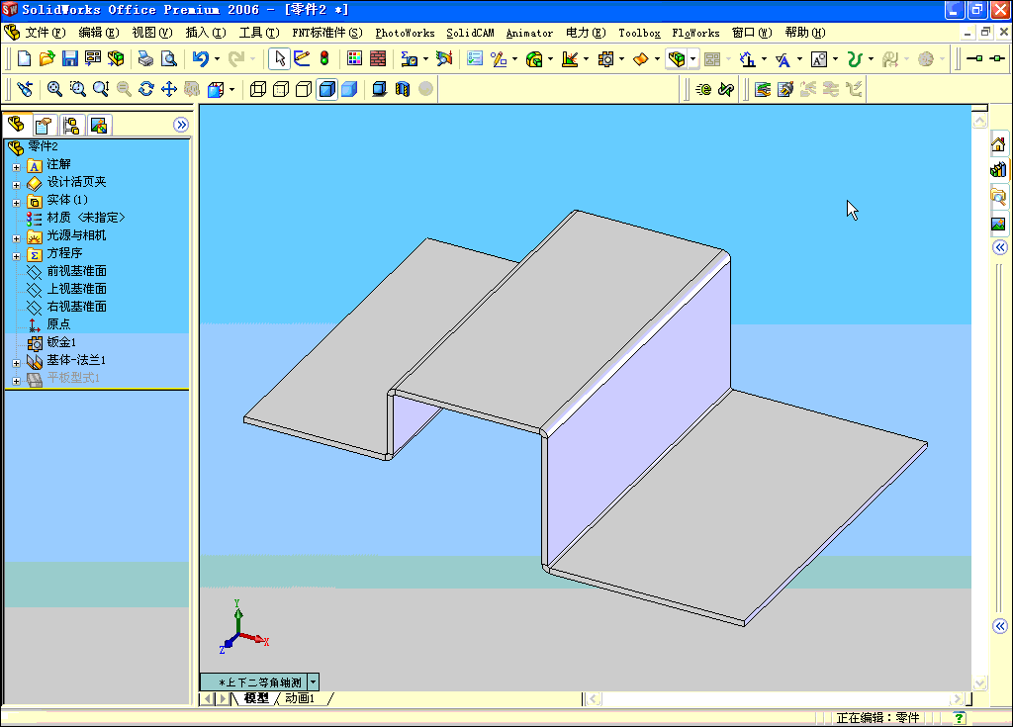Click the Rebuild traffic light icon
1013x727 pixels.
[x=324, y=58]
